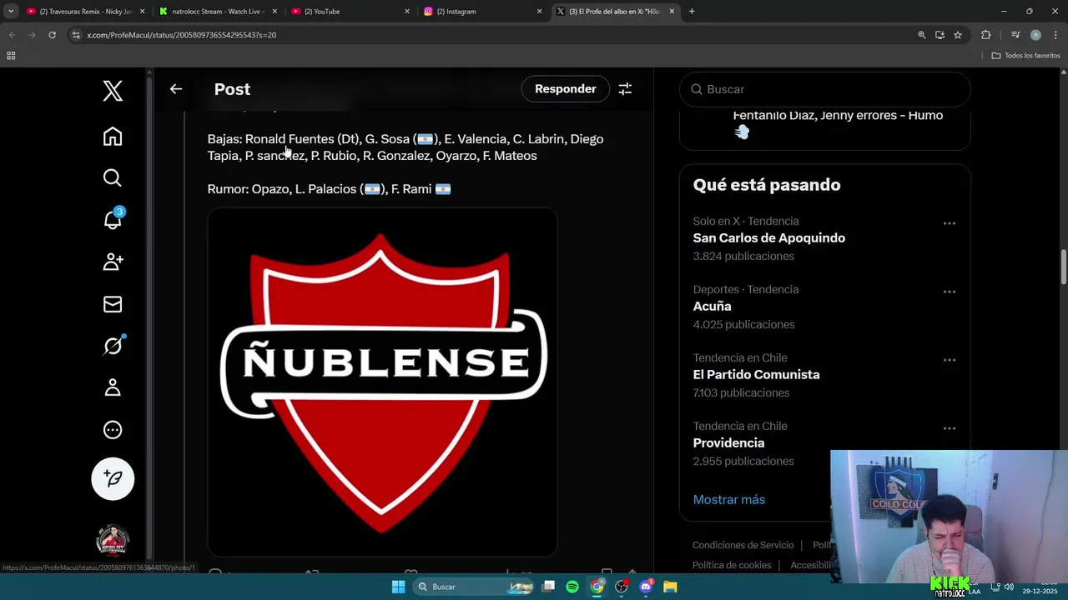The height and width of the screenshot is (600, 1068).
Task: Open File Explorer from taskbar
Action: click(670, 587)
